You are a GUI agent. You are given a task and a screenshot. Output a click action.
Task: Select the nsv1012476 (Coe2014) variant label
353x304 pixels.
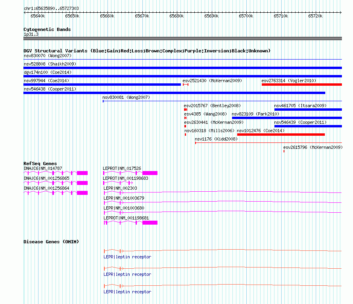click(x=261, y=131)
